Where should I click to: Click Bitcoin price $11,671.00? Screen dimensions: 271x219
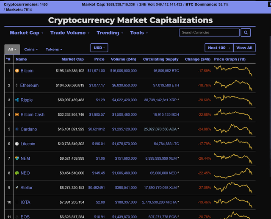[96, 71]
